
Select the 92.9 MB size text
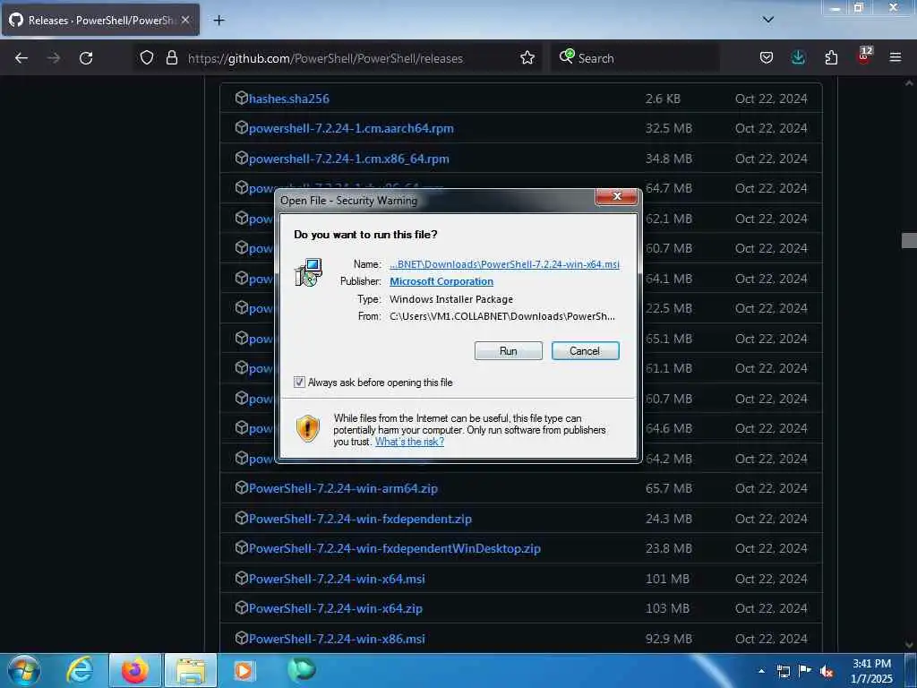pos(668,639)
